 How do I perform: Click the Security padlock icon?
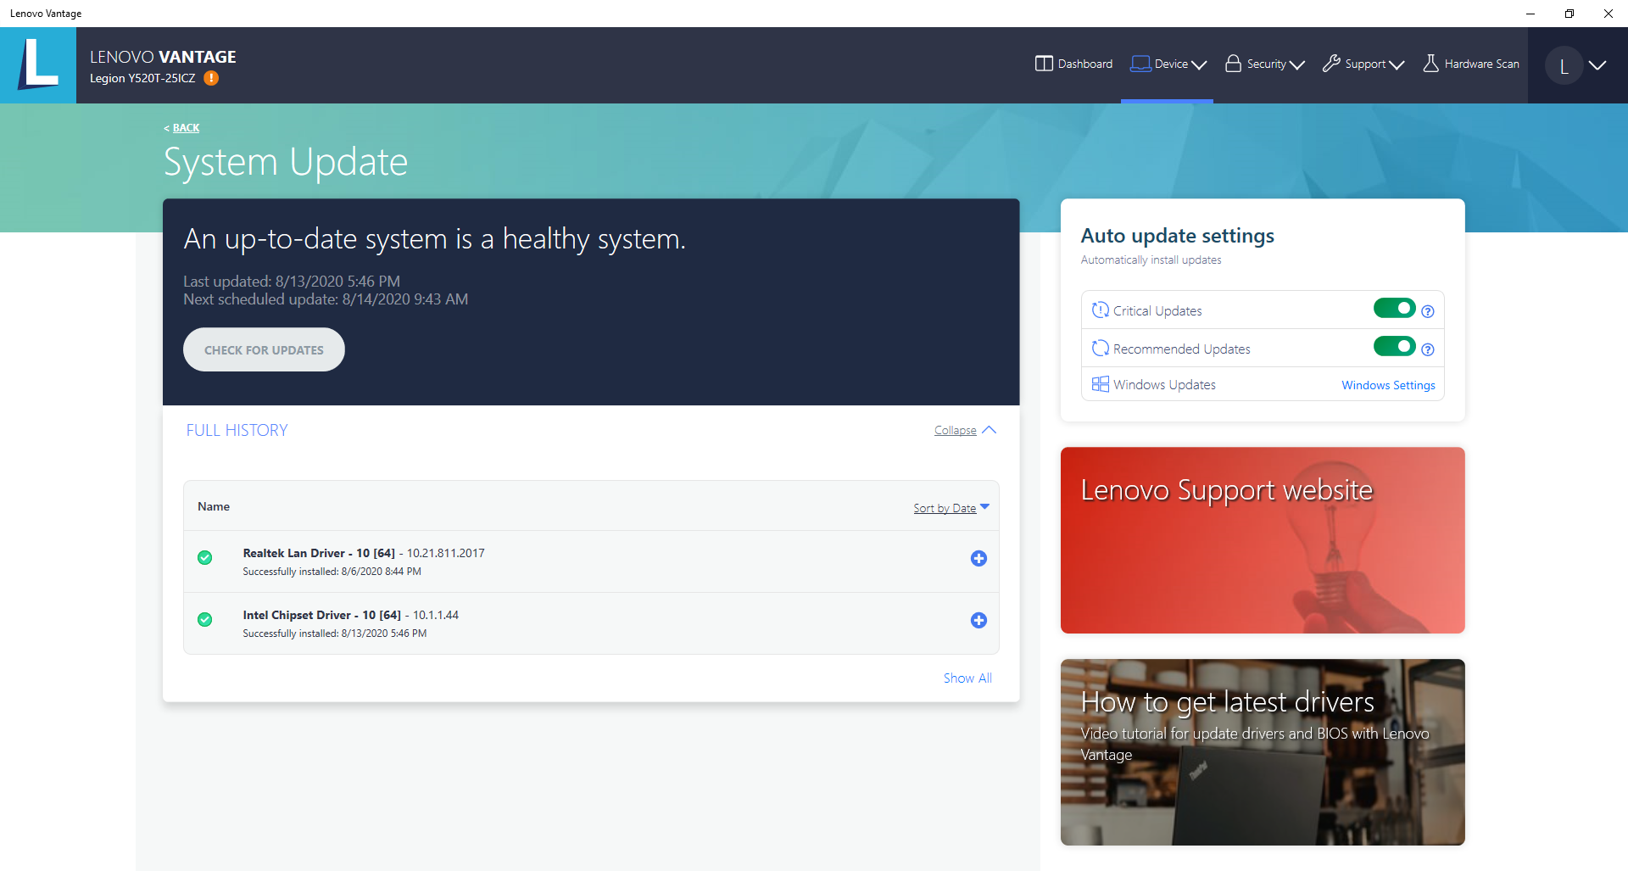click(x=1234, y=64)
